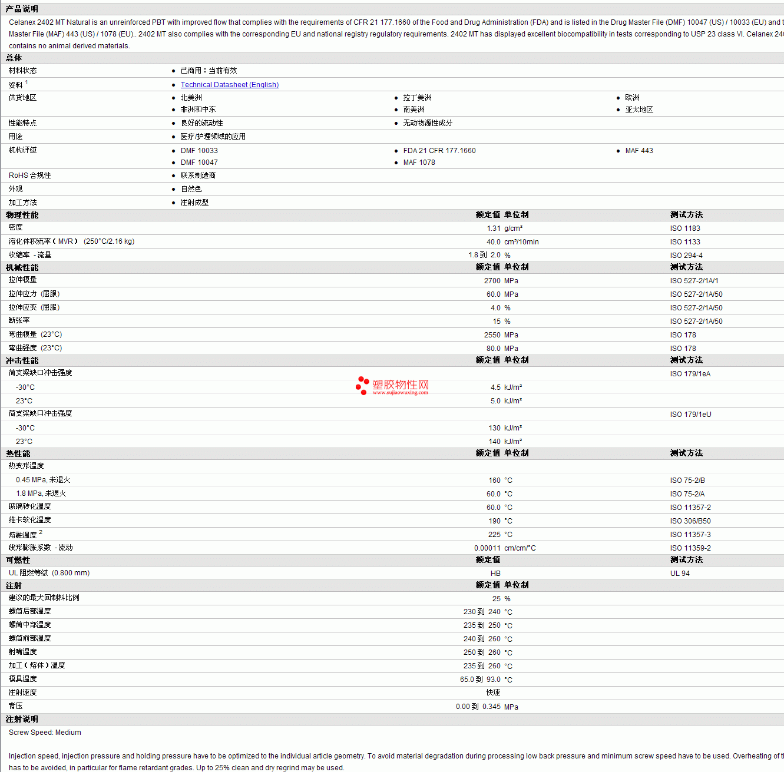
Task: Select tensile modulus value 2700
Action: click(x=492, y=281)
